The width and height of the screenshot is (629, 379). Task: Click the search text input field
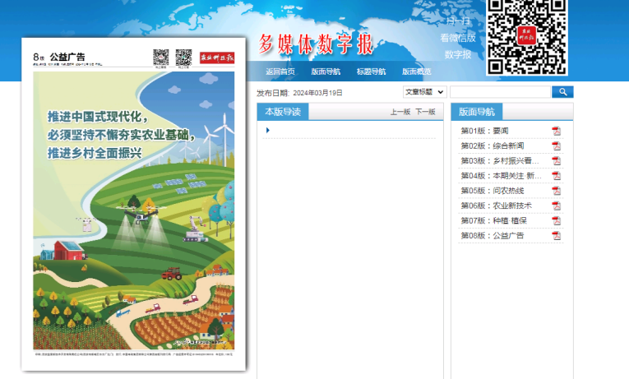tap(500, 92)
